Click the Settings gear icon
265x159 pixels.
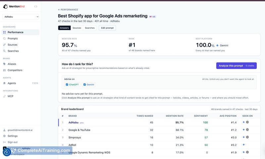[4, 136]
